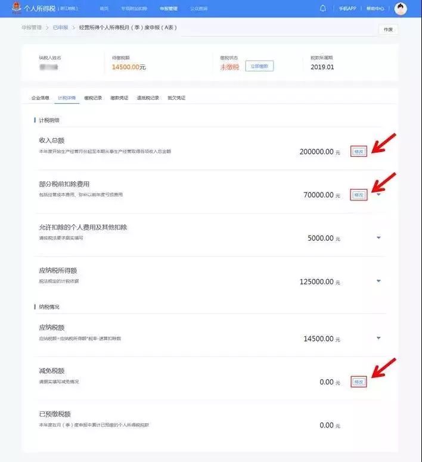Open the 缴款凭证 tab
This screenshot has height=462, width=422.
tap(119, 98)
